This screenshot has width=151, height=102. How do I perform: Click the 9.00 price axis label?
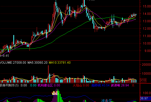[x=148, y=51]
